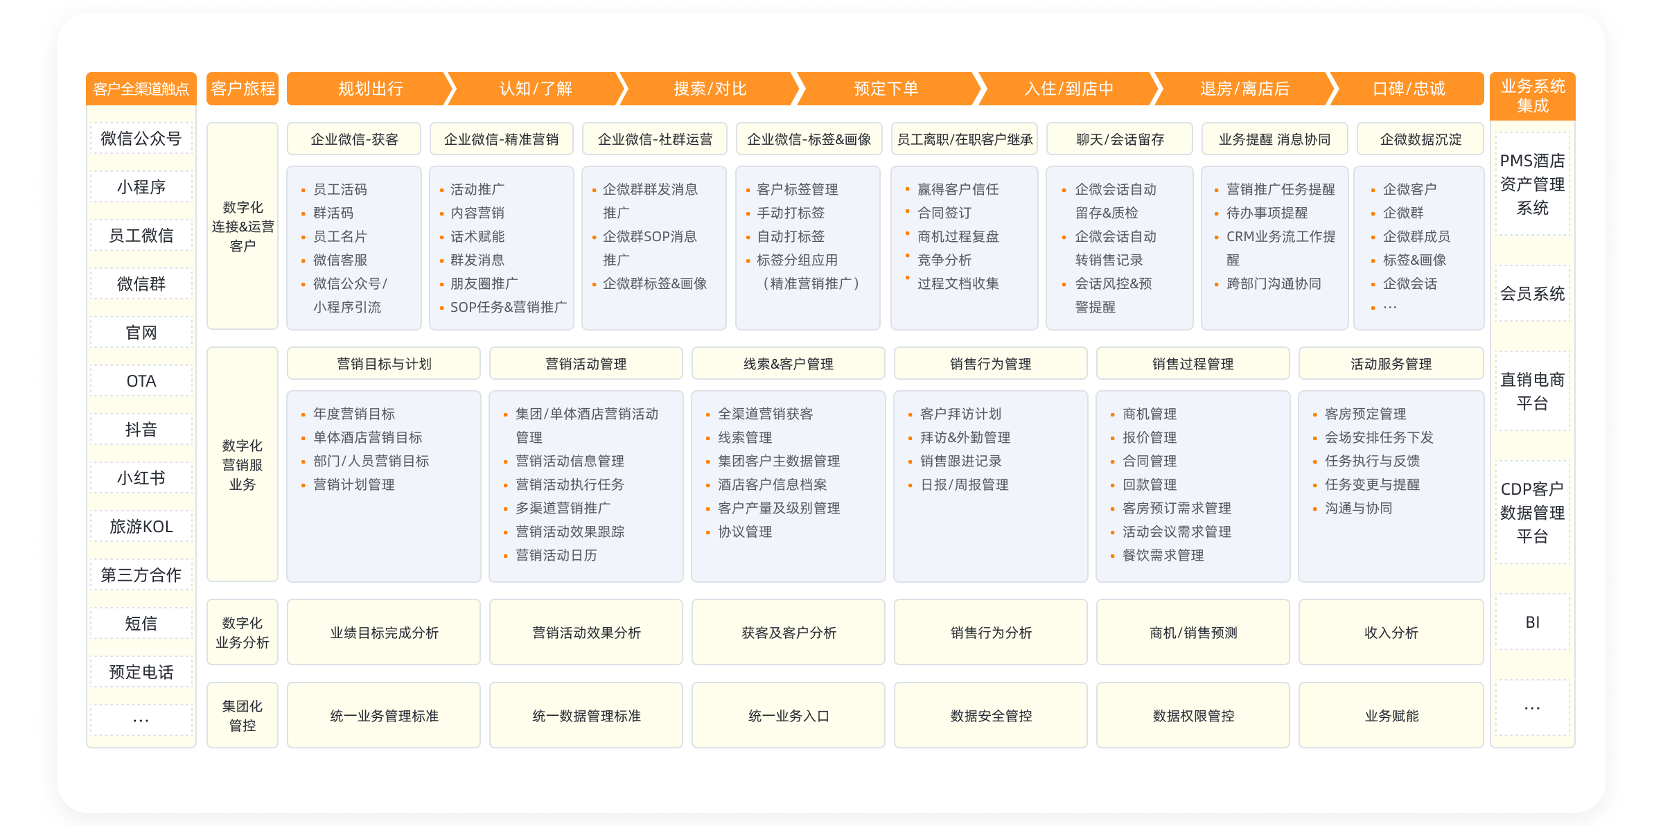The width and height of the screenshot is (1663, 826).
Task: Click the 聊天/会话留存 header
Action: click(1120, 139)
